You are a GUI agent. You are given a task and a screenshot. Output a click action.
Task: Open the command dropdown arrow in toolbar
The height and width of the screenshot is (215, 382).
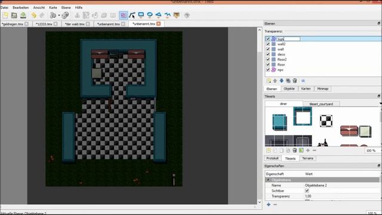pyautogui.click(x=59, y=16)
